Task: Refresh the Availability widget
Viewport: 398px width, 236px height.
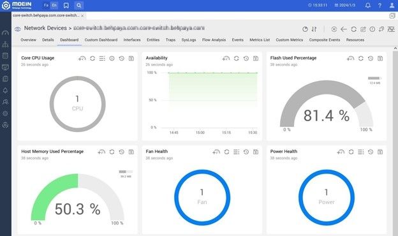Action: point(236,59)
